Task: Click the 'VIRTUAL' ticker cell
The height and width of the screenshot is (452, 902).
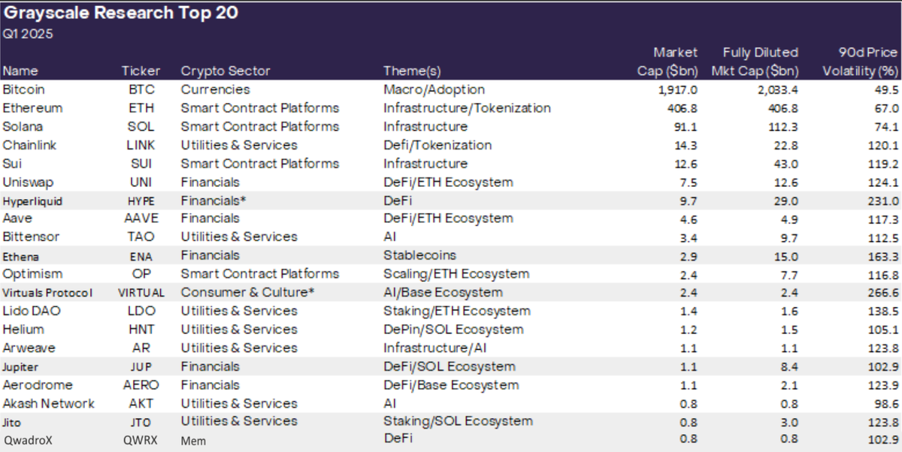Action: coord(141,293)
